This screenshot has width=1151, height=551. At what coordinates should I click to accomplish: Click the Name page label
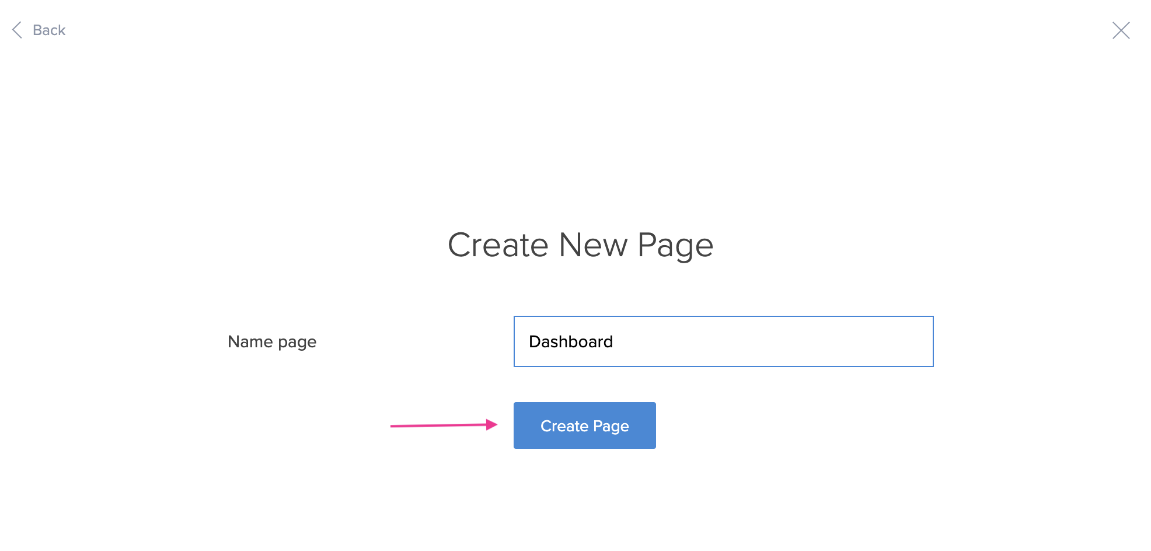272,342
